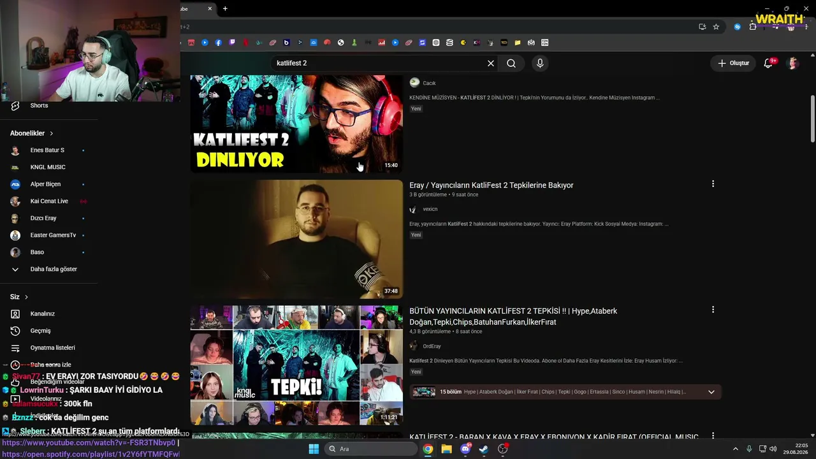This screenshot has width=816, height=459.
Task: Open Chrome from the taskbar
Action: click(428, 449)
